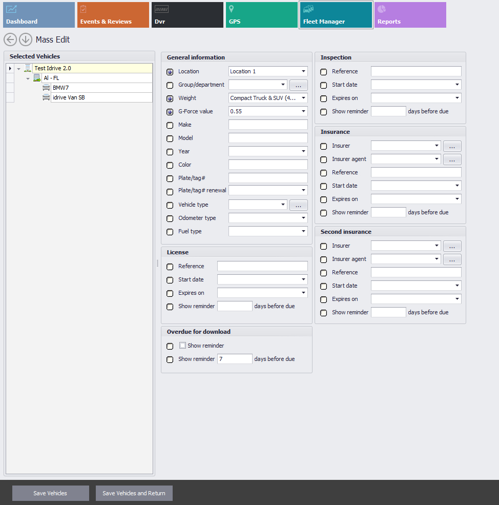Image resolution: width=499 pixels, height=505 pixels.
Task: Expand the G-Force value dropdown
Action: click(303, 111)
